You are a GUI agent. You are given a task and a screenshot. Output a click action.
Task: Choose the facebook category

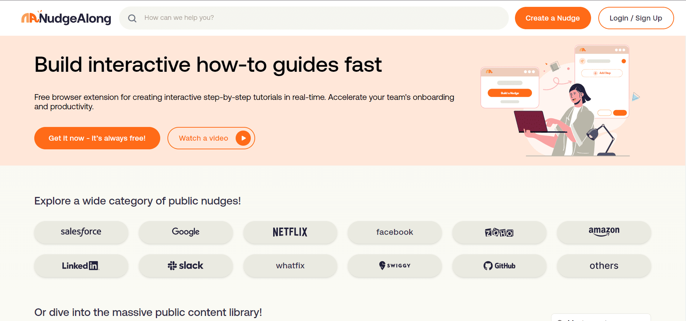[x=395, y=232]
